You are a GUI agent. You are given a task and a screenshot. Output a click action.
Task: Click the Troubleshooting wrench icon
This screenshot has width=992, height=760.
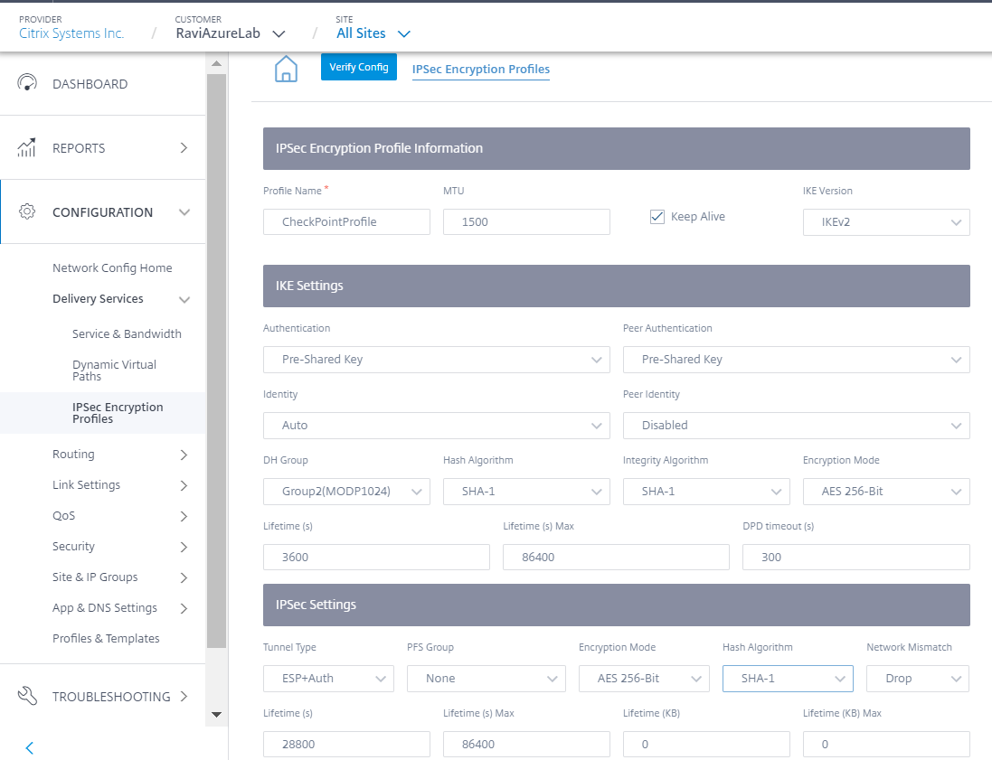coord(27,696)
